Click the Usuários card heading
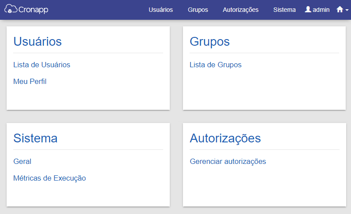 pyautogui.click(x=38, y=42)
